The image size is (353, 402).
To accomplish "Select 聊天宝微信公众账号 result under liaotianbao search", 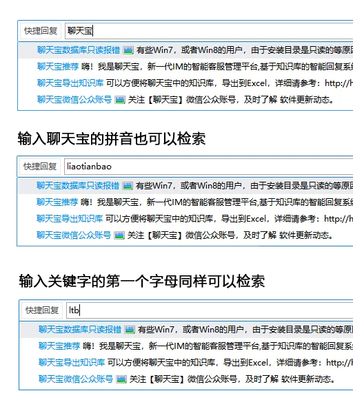I will pyautogui.click(x=74, y=235).
